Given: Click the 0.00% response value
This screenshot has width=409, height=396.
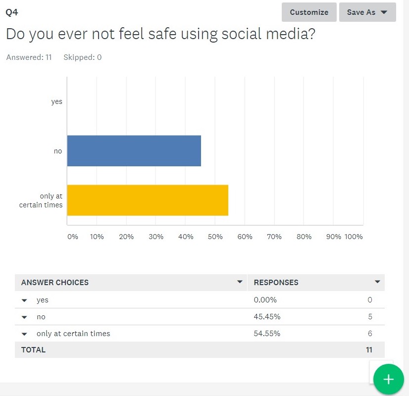Looking at the screenshot, I should pos(265,300).
